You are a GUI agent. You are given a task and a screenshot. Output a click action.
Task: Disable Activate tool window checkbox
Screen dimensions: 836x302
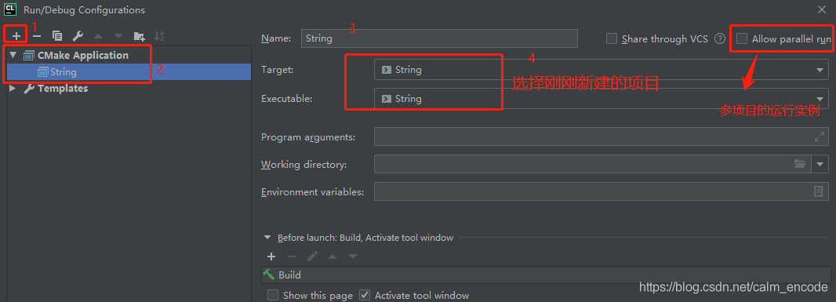(x=365, y=295)
